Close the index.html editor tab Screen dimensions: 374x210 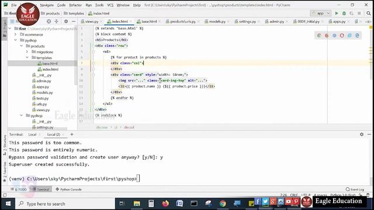click(x=131, y=22)
